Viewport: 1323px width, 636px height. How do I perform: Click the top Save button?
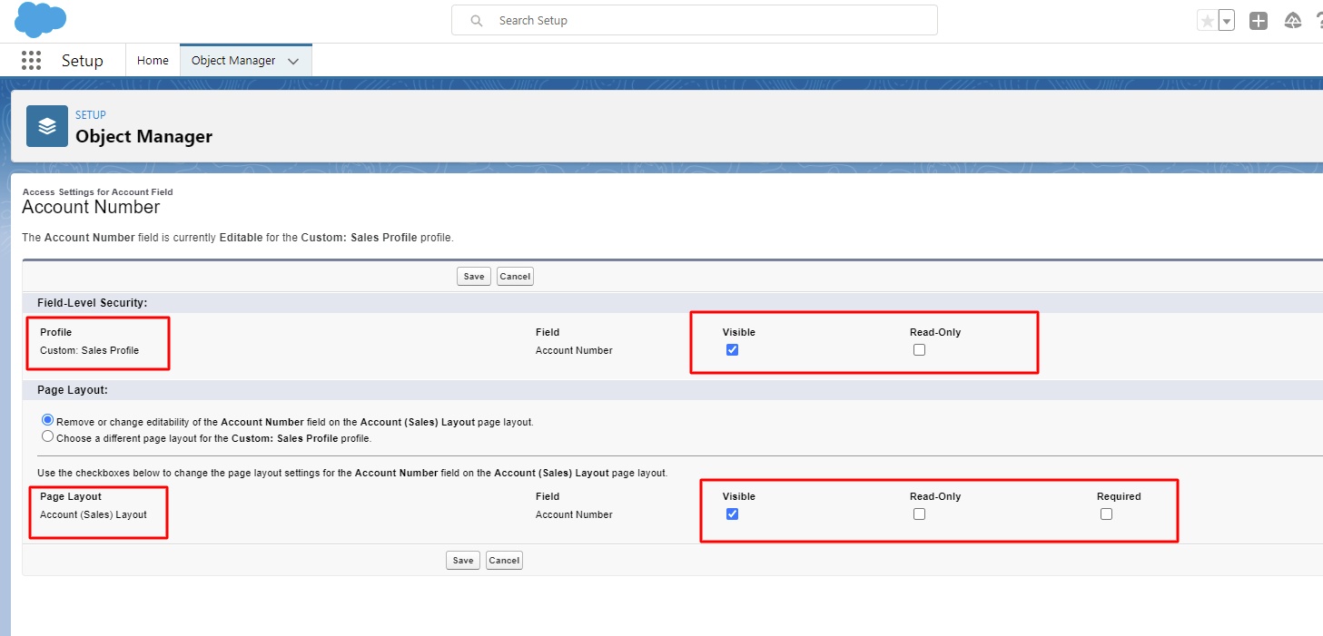click(474, 277)
